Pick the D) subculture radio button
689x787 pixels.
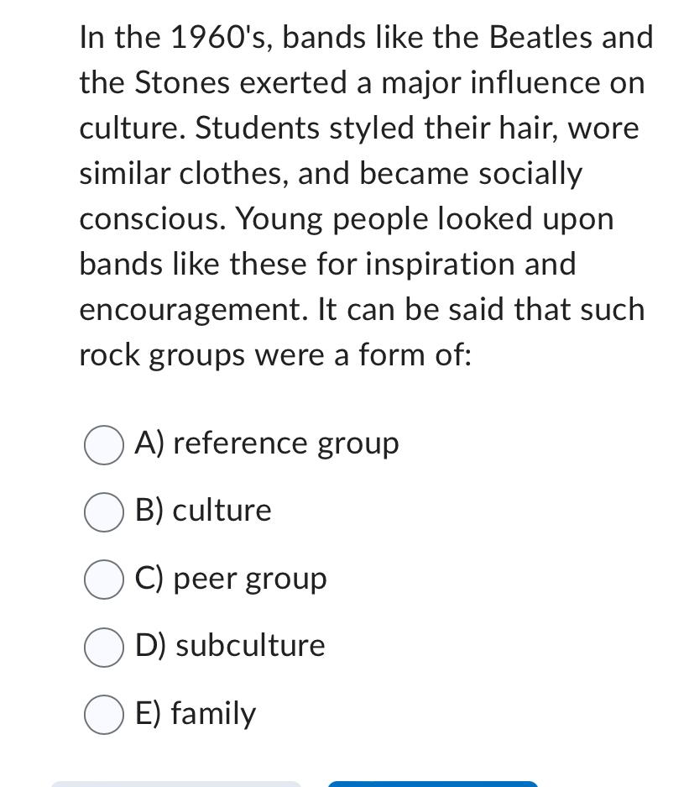[x=104, y=647]
